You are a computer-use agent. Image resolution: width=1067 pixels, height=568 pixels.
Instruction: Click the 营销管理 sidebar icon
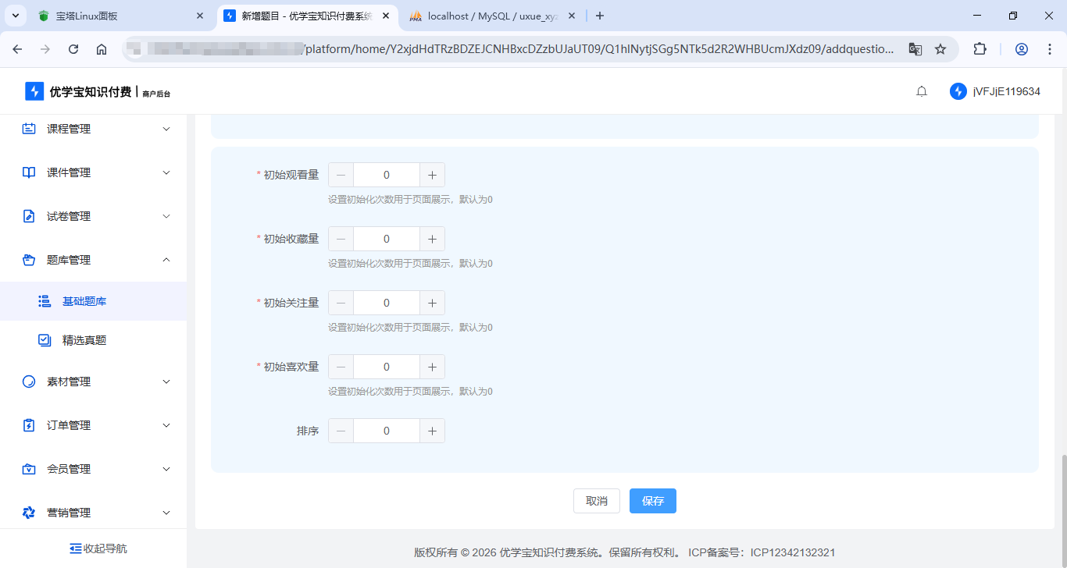tap(29, 513)
